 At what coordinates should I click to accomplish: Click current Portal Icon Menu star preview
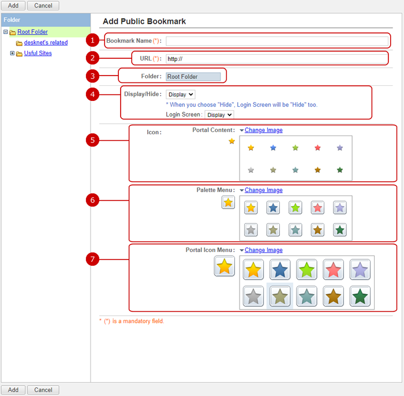(x=225, y=266)
